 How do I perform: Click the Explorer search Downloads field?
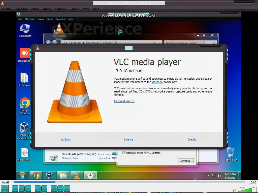click(x=190, y=42)
